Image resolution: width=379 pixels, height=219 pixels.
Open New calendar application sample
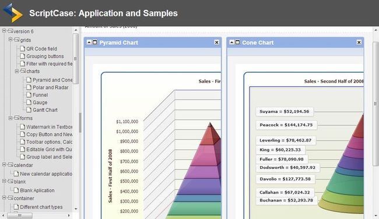pyautogui.click(x=46, y=174)
